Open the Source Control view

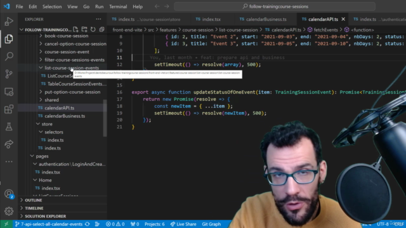(9, 74)
